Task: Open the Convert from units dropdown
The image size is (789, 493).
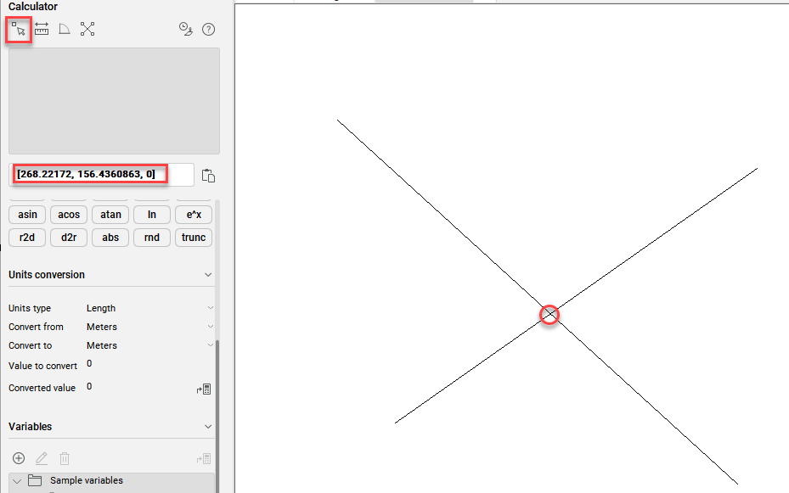Action: (x=149, y=327)
